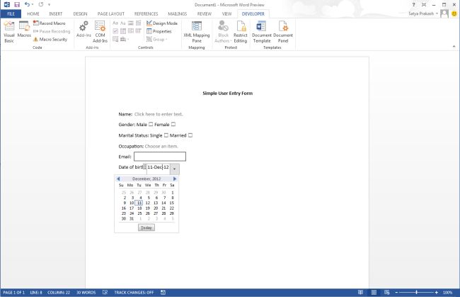Zoom out with the minus button

click(396, 292)
